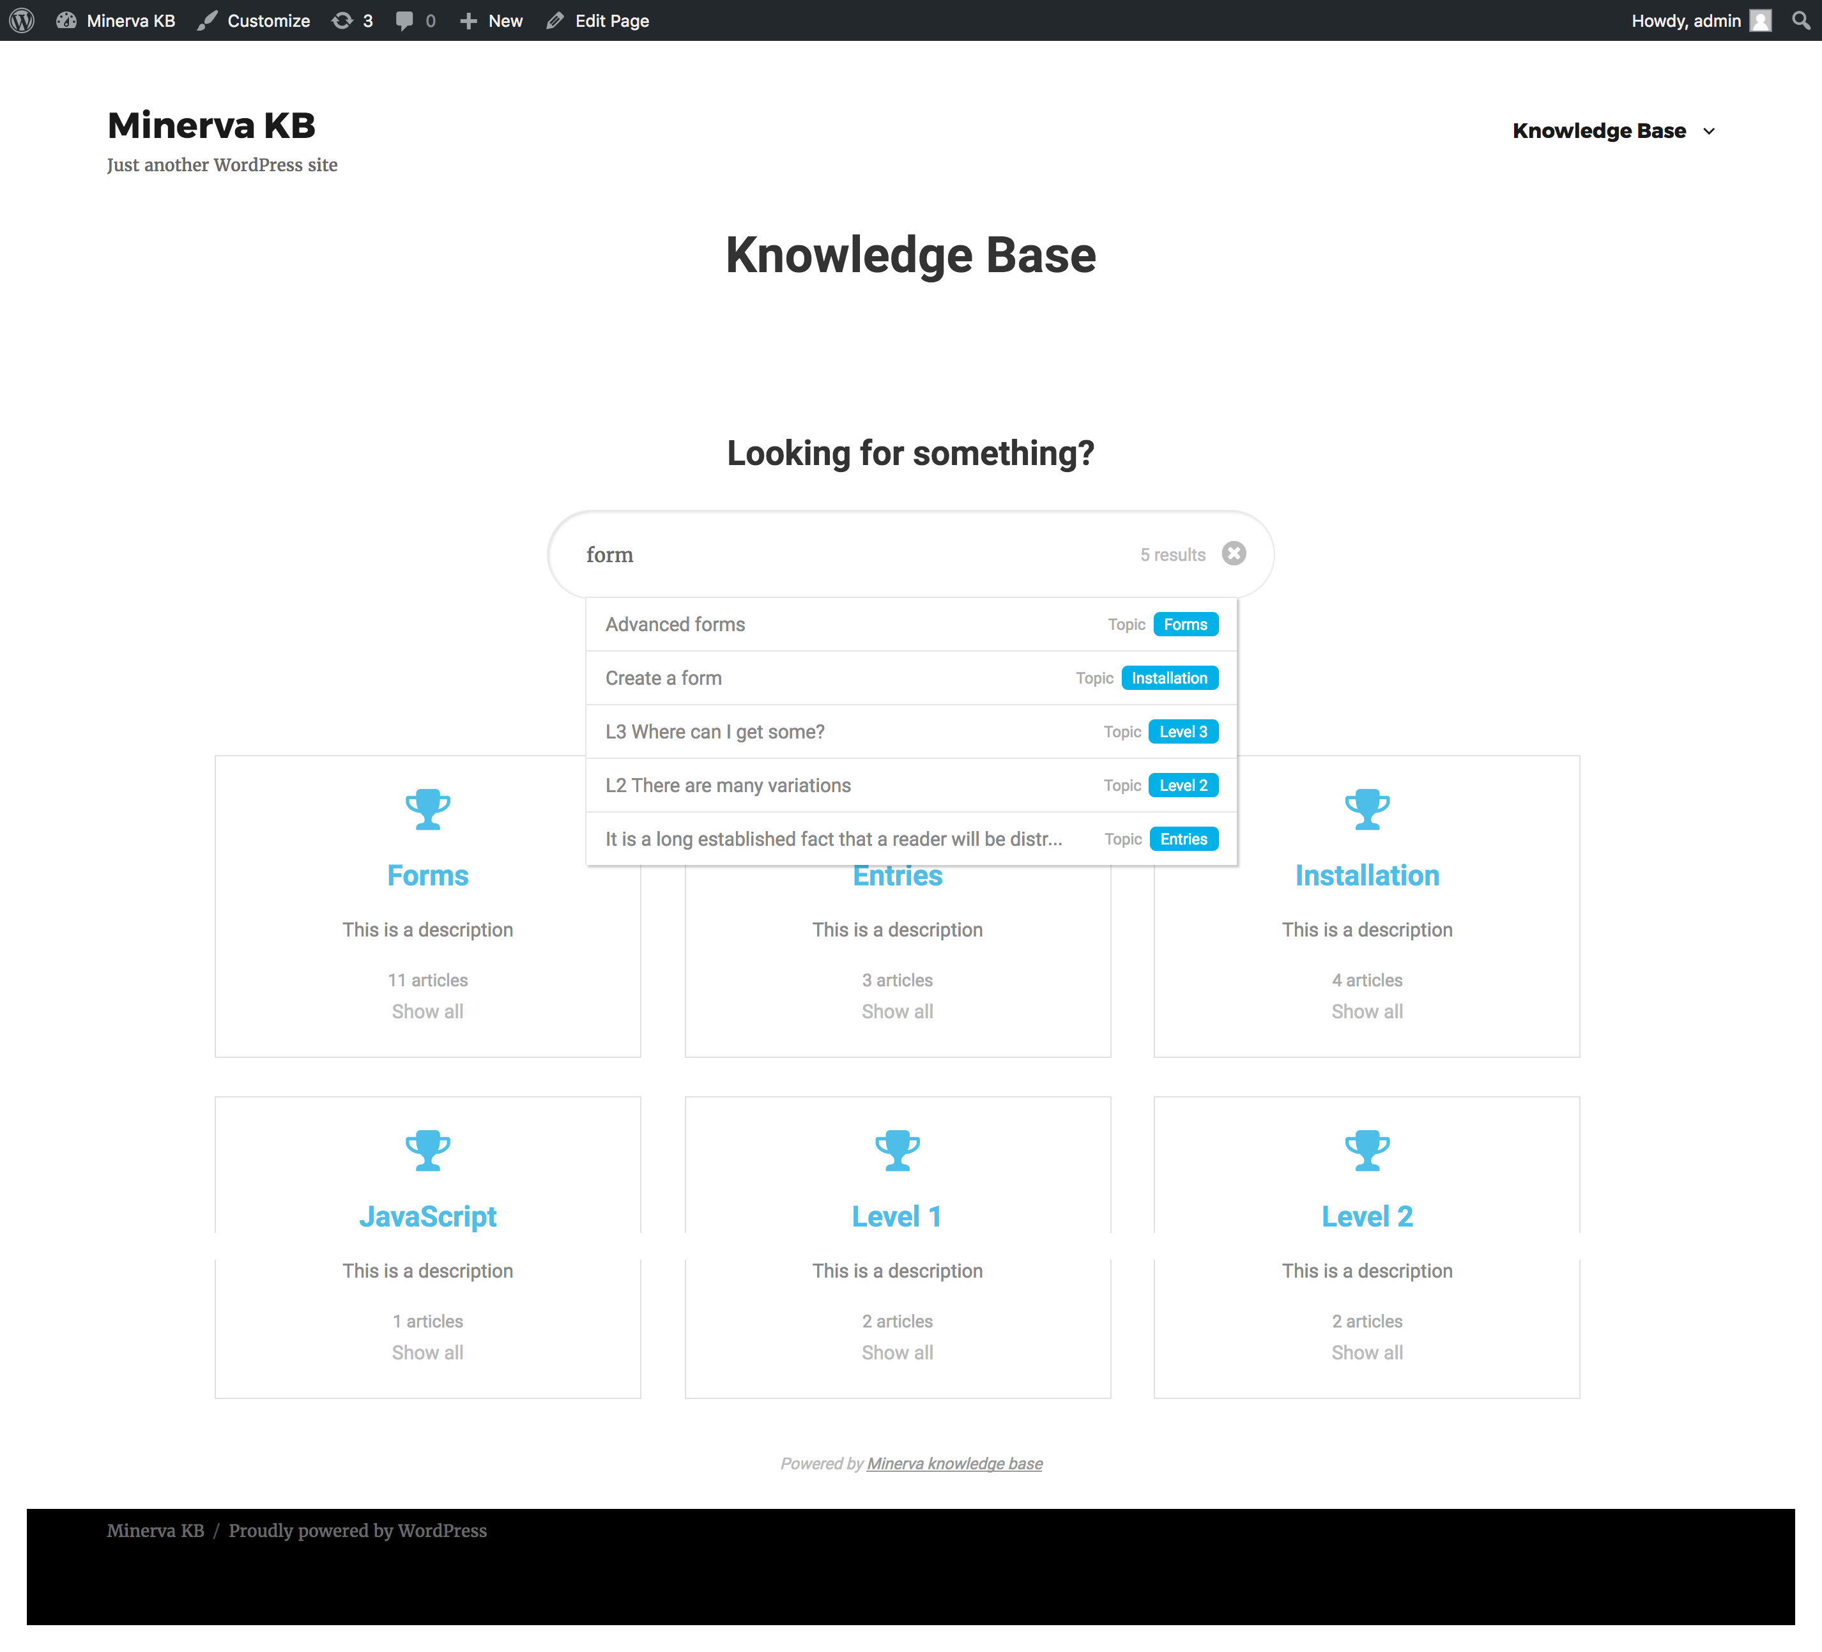Click the '11 articles' count under Forms
The width and height of the screenshot is (1822, 1652).
[427, 981]
